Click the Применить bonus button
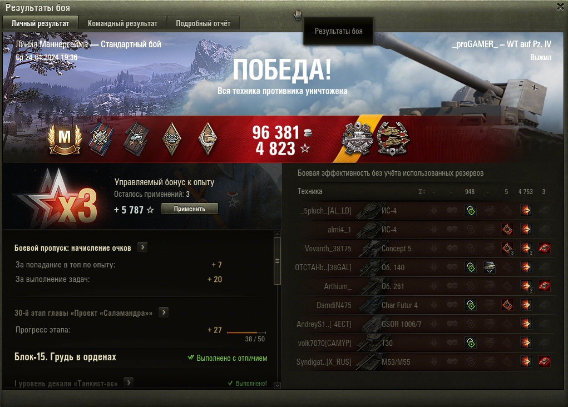The image size is (568, 407). [x=190, y=209]
